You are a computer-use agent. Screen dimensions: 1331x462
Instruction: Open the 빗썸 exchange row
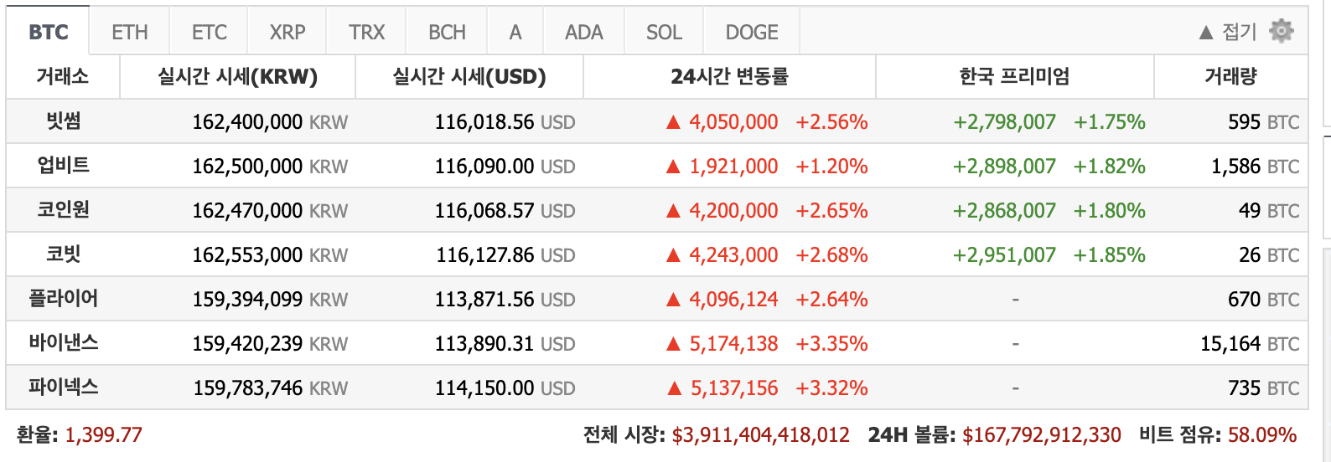click(657, 121)
